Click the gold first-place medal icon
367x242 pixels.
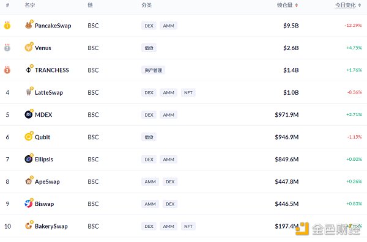[7, 25]
